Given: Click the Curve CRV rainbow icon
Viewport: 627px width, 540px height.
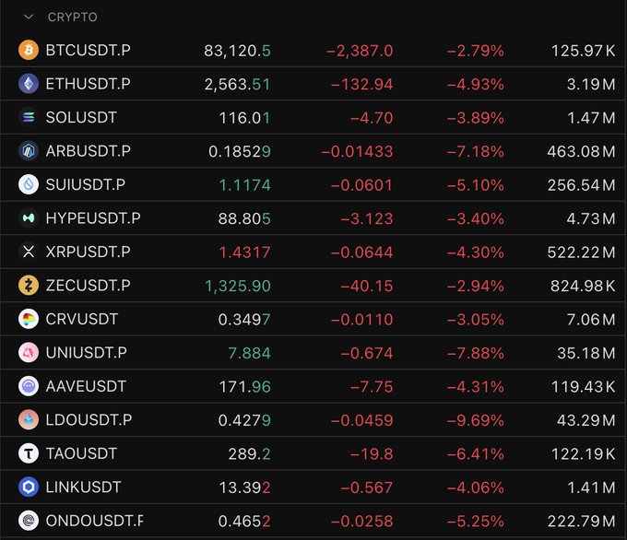Looking at the screenshot, I should (x=29, y=319).
